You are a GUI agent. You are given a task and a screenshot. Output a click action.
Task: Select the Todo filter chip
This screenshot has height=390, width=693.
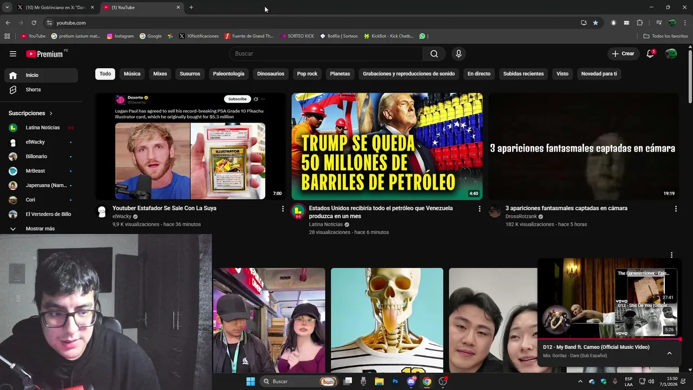[x=105, y=74]
